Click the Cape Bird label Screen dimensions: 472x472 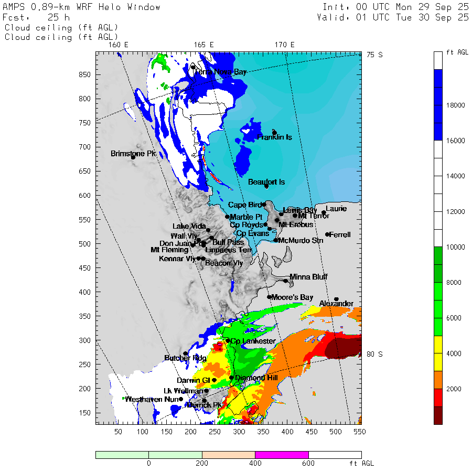coord(244,205)
